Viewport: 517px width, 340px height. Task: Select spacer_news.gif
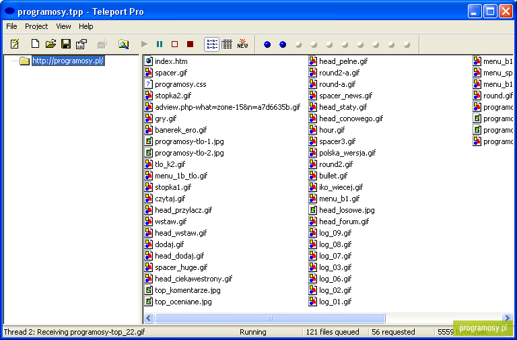345,96
